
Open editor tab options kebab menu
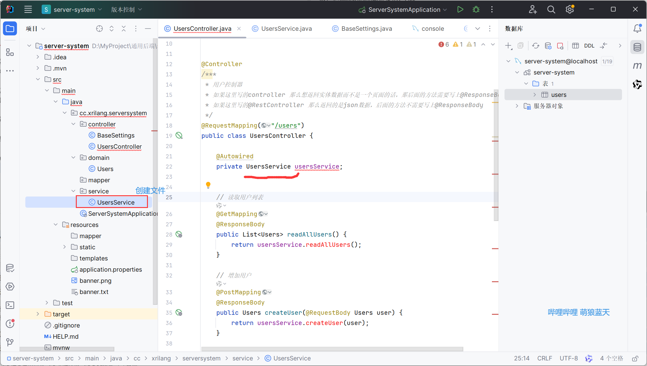pos(490,29)
